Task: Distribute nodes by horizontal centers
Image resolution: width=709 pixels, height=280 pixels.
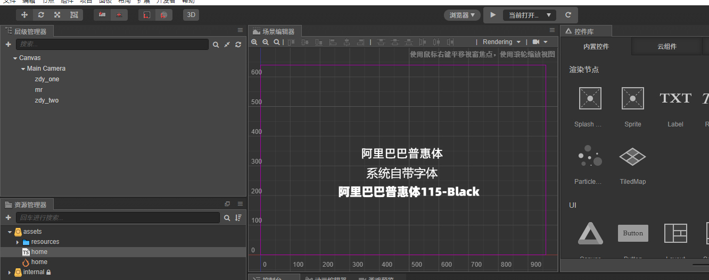Action: click(436, 42)
